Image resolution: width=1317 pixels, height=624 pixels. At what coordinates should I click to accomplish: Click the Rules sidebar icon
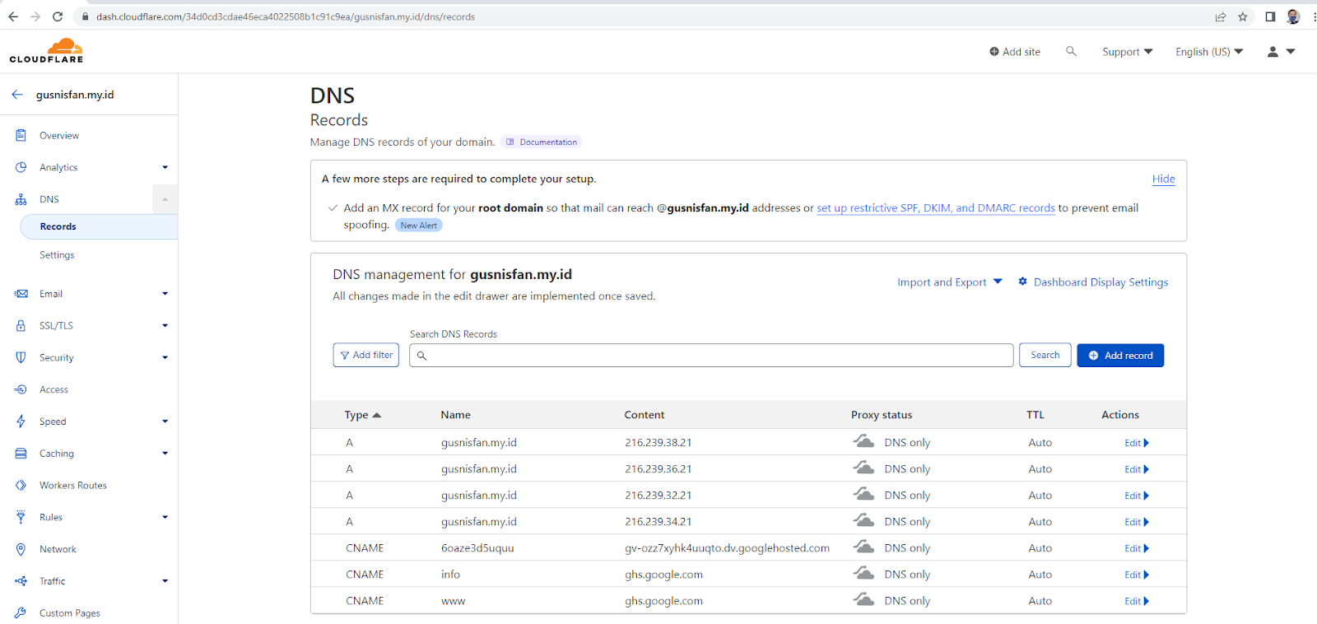point(21,517)
